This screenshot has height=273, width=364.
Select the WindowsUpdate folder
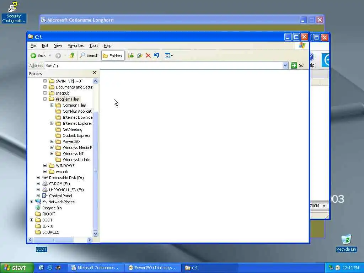click(x=76, y=160)
